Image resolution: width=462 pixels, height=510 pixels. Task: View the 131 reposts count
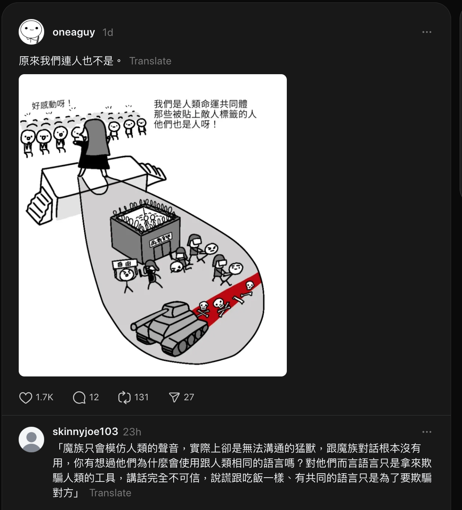click(141, 398)
